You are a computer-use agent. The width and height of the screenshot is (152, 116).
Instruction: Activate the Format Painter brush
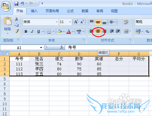click(16, 31)
